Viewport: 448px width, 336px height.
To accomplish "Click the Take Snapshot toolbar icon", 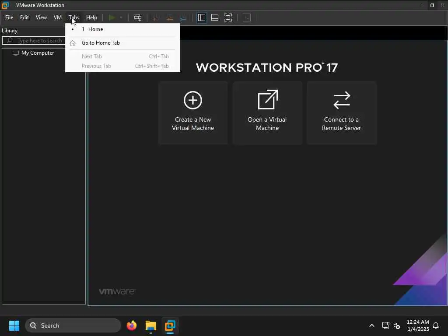I will [x=156, y=17].
